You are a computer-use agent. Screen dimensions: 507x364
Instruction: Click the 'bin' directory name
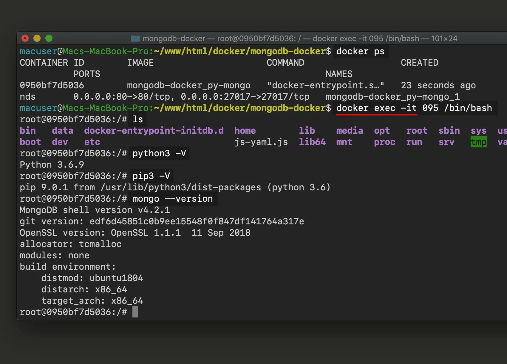28,131
